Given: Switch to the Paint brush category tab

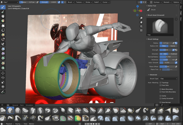Looking at the screenshot, I should (x=22, y=105).
